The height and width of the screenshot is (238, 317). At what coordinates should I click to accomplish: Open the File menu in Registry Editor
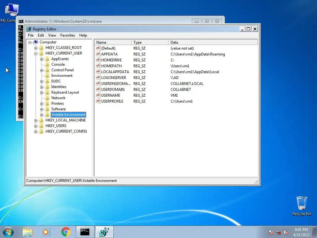coord(31,35)
